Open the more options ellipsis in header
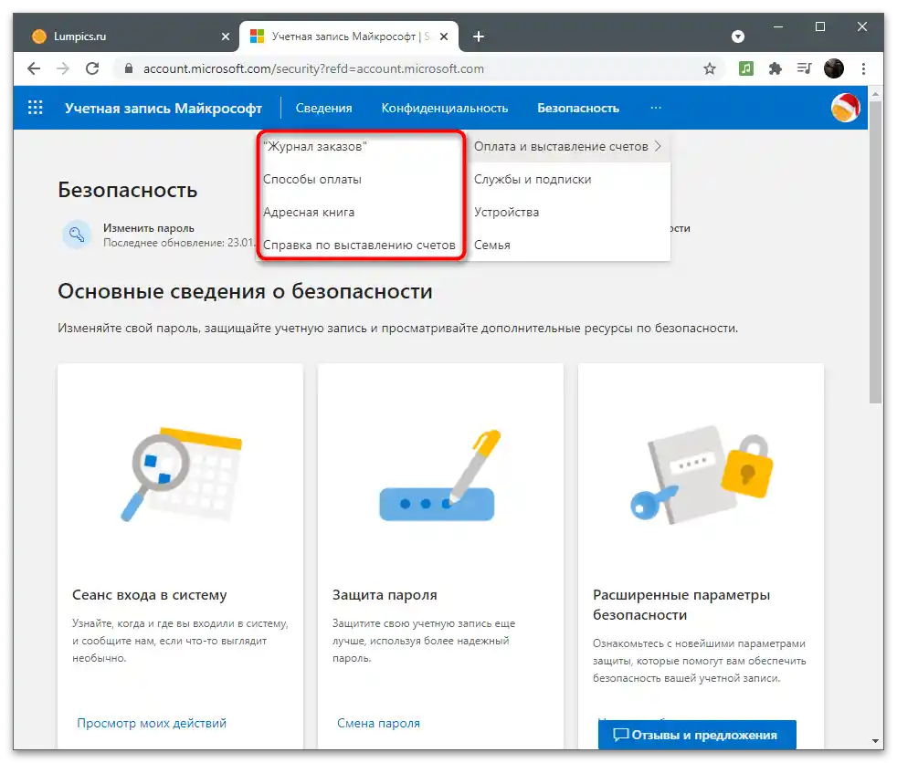This screenshot has width=897, height=763. point(656,108)
